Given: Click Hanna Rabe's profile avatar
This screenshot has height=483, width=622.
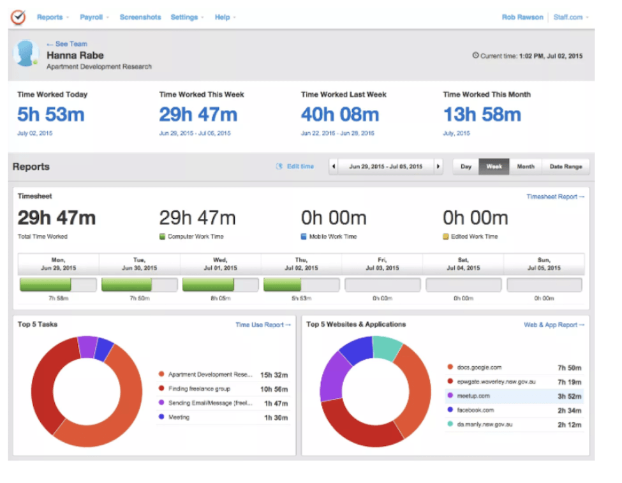Looking at the screenshot, I should tap(26, 54).
